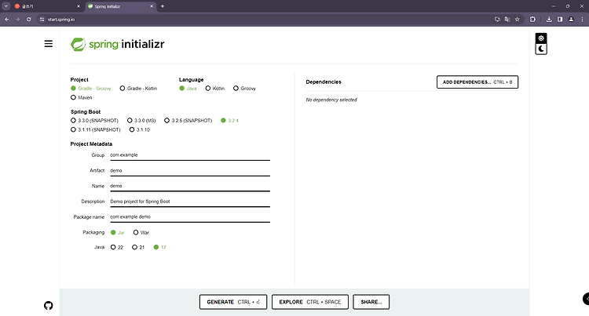Select Java version 17
589x316 pixels.
tap(159, 248)
